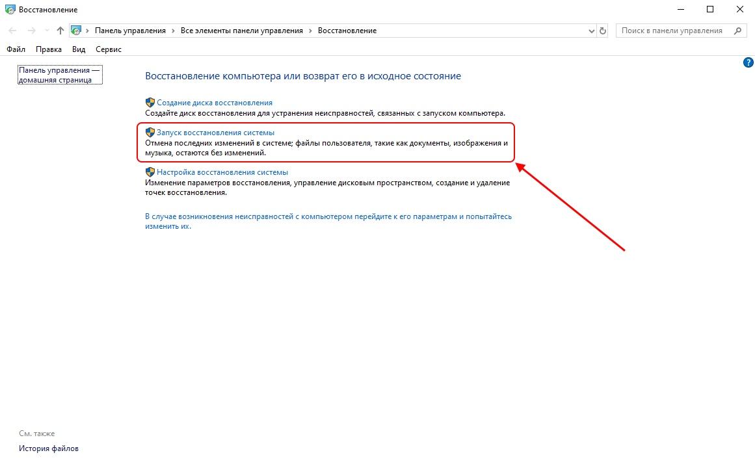
Task: Click heading Восстановление компьютера или возврат
Action: tap(303, 76)
